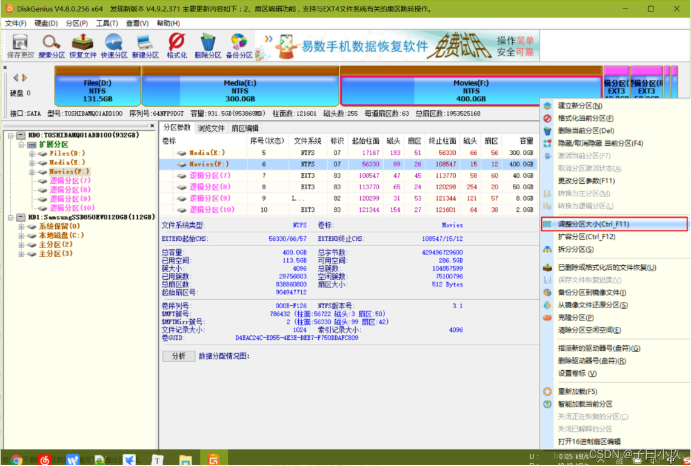Click the 删除分区 delete partition toolbar icon
Screen dimensions: 691x466
coord(207,46)
